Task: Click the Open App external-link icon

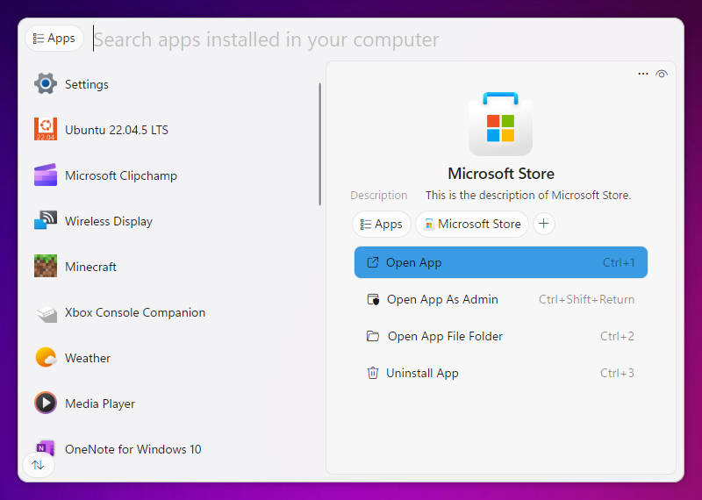Action: (372, 262)
